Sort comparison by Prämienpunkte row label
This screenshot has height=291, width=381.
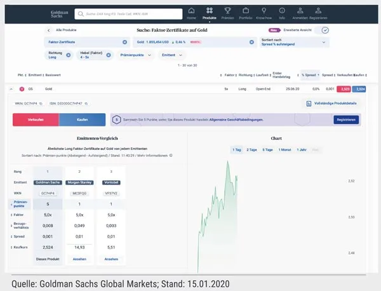[20, 204]
